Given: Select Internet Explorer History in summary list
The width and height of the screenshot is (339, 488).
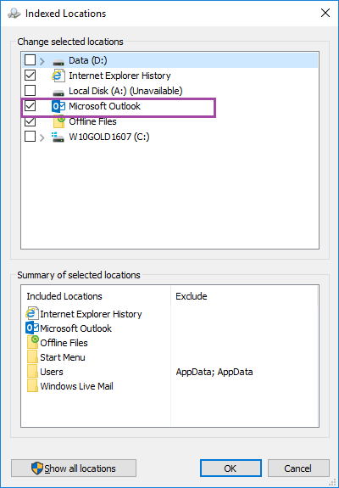Looking at the screenshot, I should 91,314.
